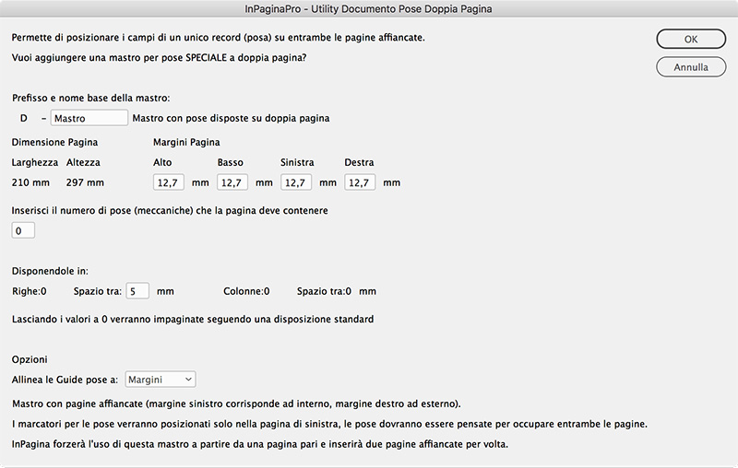Select the Destra margin input field
The height and width of the screenshot is (468, 738).
(x=361, y=182)
